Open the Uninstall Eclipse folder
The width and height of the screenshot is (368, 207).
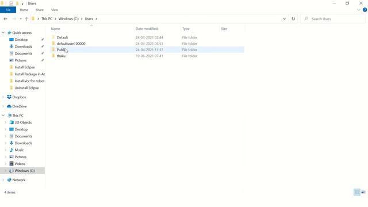pyautogui.click(x=26, y=88)
